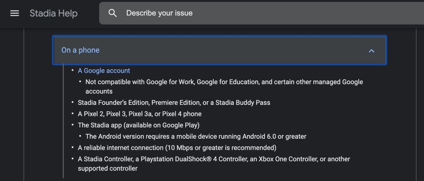Click the bullet beside "A Google account"
Screen dimensions: 424x181
click(73, 71)
